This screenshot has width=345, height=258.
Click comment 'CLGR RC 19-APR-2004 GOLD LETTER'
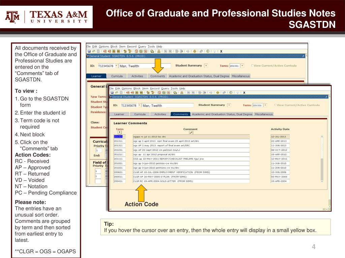tap(191, 181)
